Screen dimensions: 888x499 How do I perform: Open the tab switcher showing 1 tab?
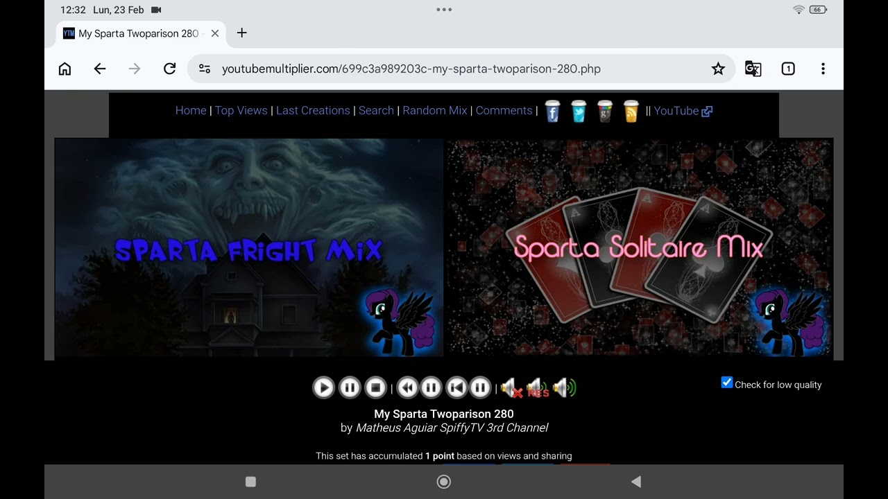coord(788,69)
